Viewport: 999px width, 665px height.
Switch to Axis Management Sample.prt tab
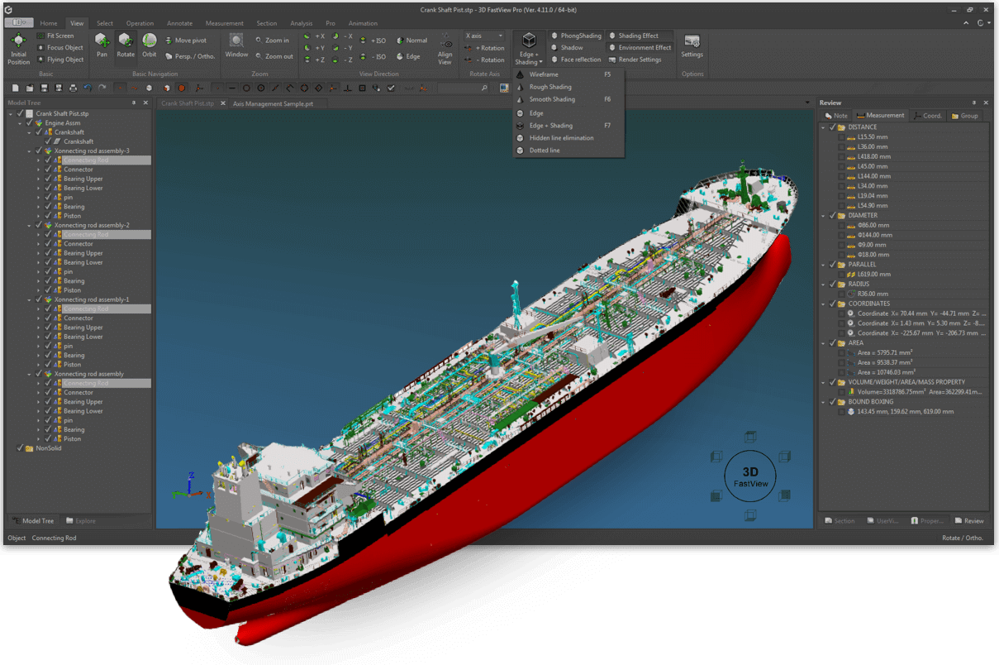(273, 103)
